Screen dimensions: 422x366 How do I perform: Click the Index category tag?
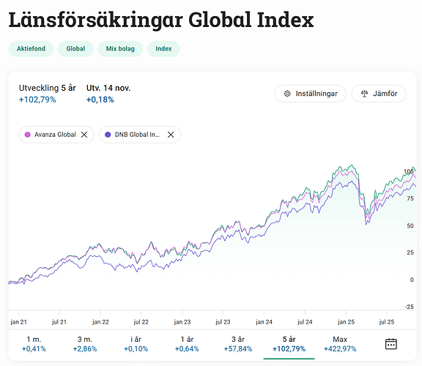163,48
